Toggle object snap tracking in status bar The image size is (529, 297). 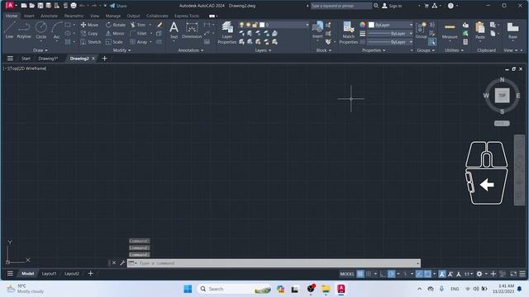[419, 274]
